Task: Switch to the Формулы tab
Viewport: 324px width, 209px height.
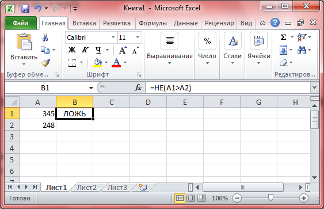Action: (153, 23)
